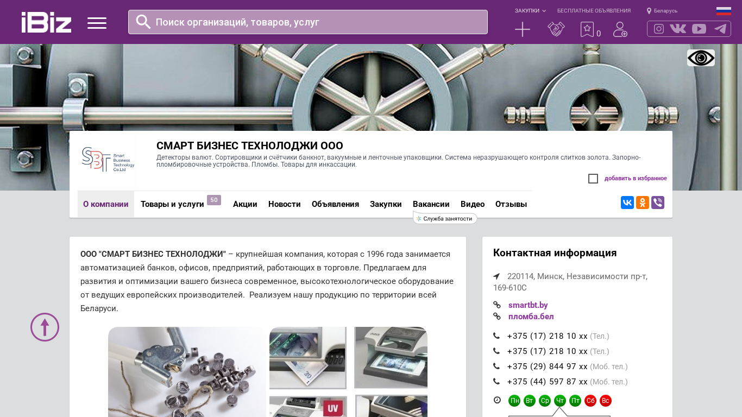
Task: Open the YouTube icon in header
Action: [699, 29]
